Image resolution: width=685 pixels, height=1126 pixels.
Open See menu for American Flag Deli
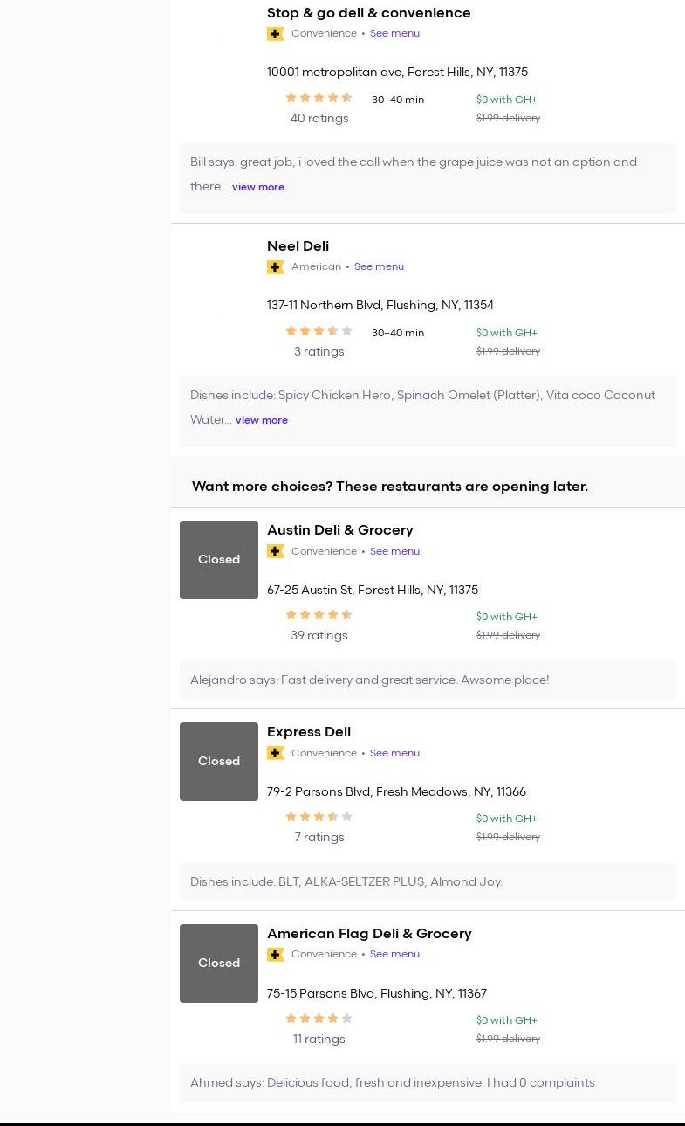394,955
